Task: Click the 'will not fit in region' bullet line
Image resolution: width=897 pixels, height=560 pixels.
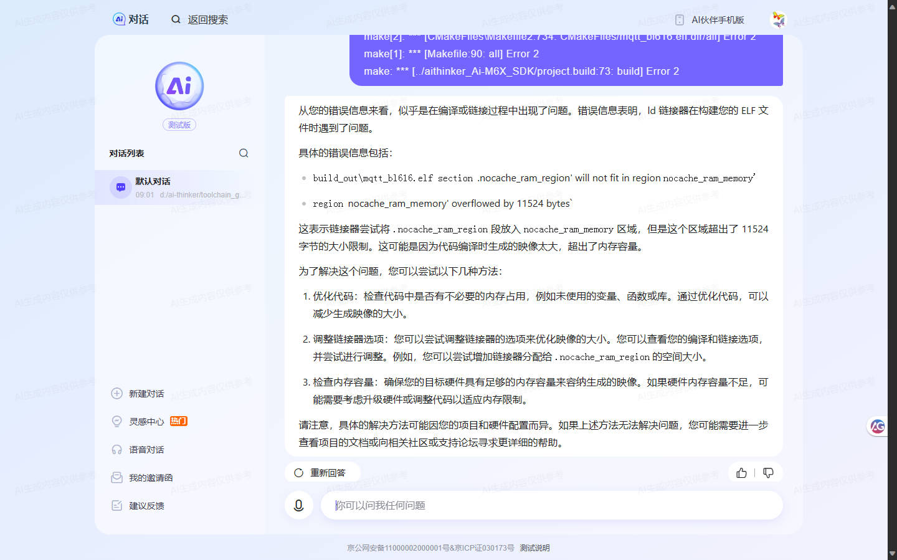Action: click(x=534, y=178)
